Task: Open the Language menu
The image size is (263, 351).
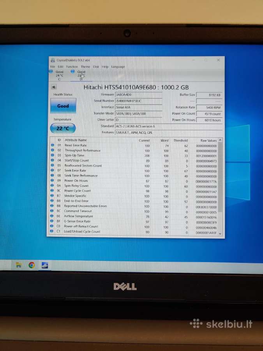Action: 118,67
